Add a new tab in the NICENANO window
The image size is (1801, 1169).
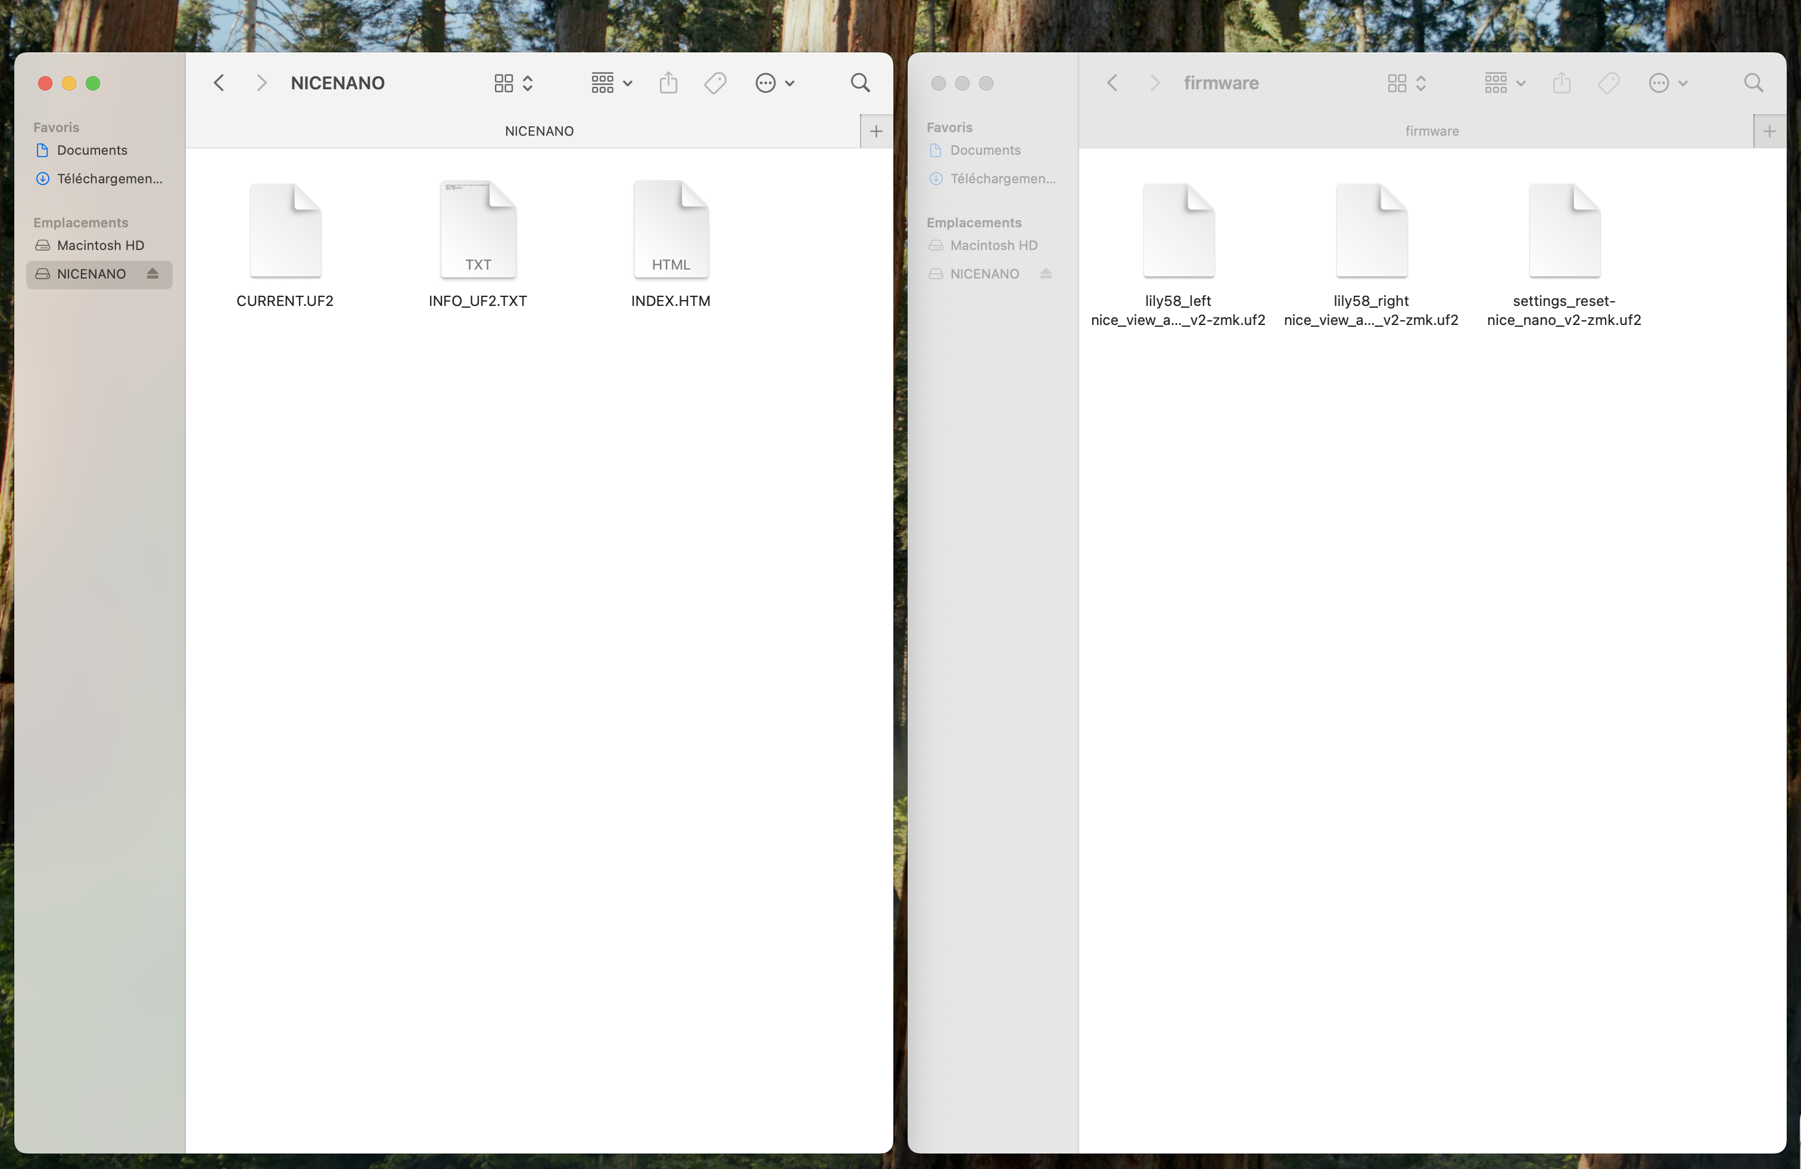(875, 131)
